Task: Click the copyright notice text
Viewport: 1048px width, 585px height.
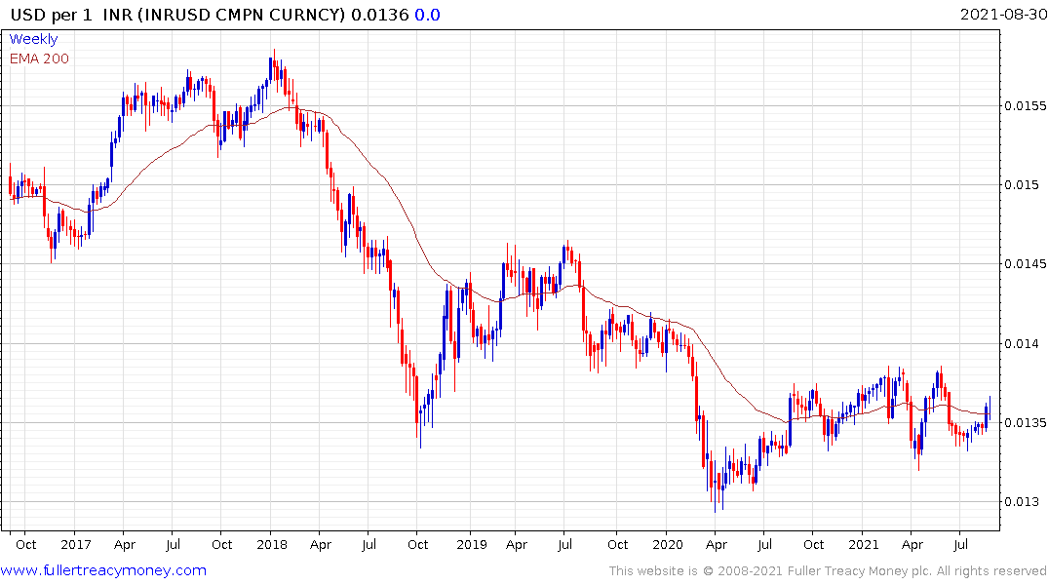Action: 828,571
